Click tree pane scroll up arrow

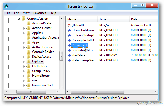coord(62,19)
